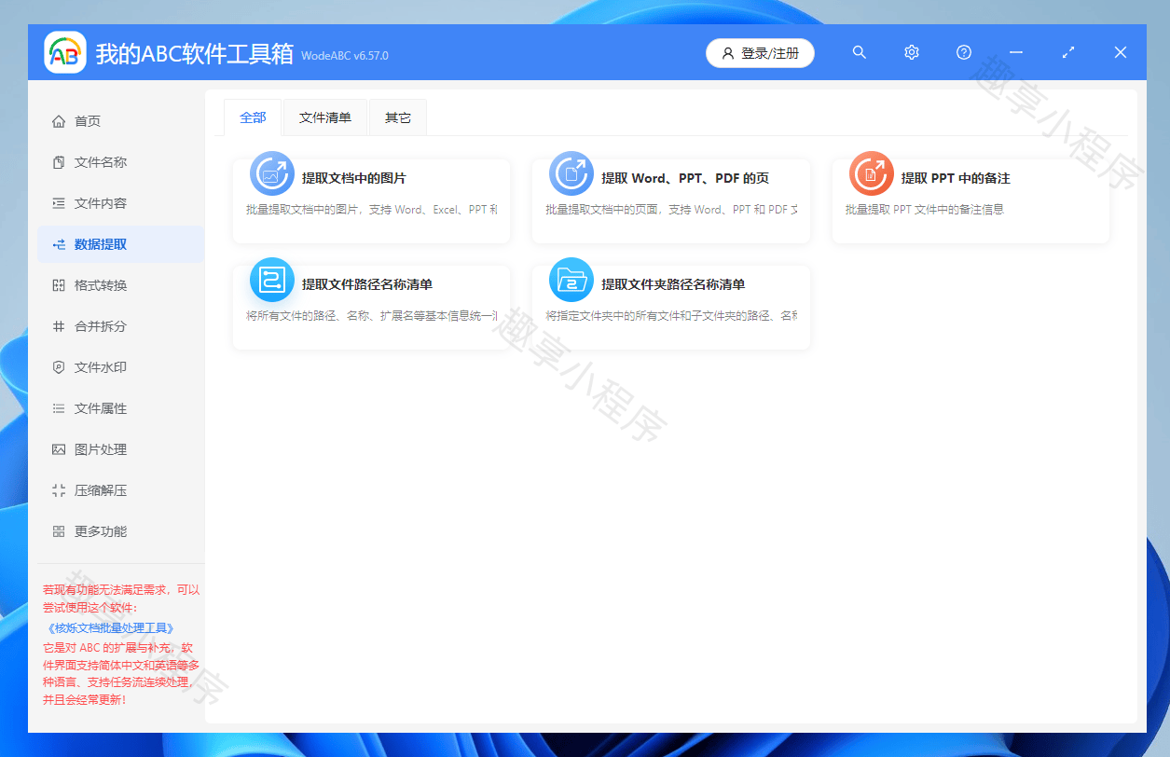
Task: Click the 文件属性 list icon
Action: [x=59, y=408]
